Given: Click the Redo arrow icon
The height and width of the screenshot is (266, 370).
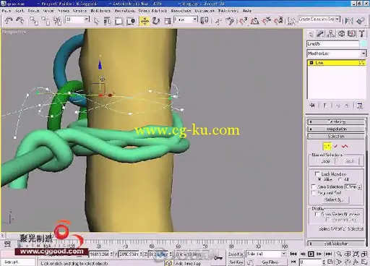Looking at the screenshot, I should (x=20, y=21).
